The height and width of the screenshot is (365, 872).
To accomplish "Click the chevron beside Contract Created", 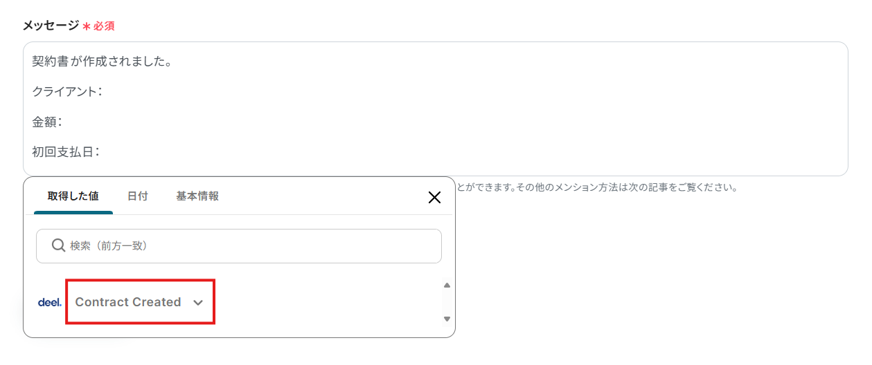I will click(198, 303).
